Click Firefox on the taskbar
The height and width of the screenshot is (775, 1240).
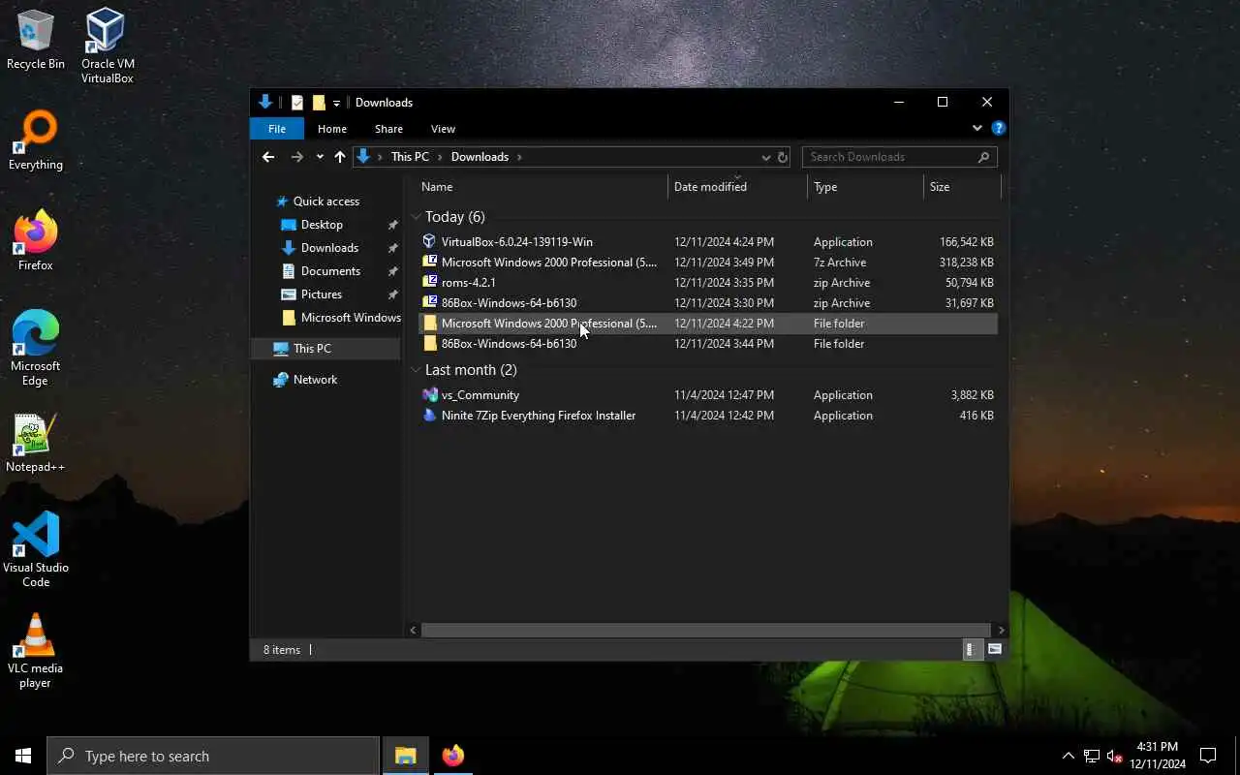452,756
